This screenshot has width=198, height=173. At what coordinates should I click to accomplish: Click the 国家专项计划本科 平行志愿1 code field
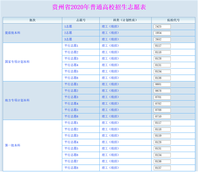[162, 46]
